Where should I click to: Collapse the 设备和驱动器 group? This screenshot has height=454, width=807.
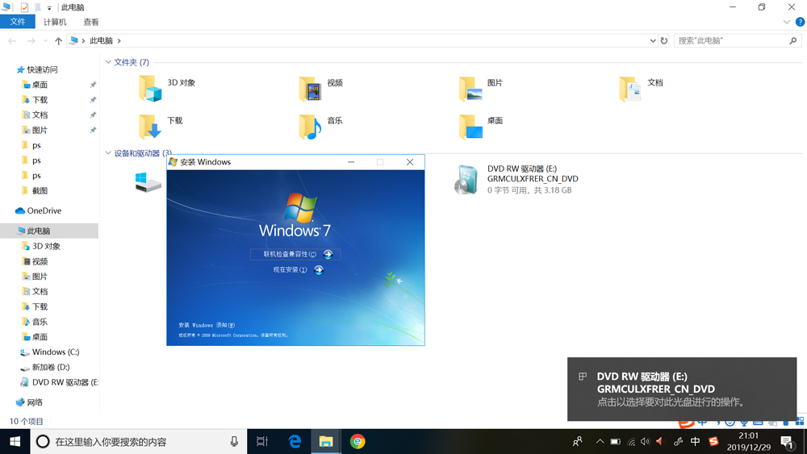click(x=108, y=152)
